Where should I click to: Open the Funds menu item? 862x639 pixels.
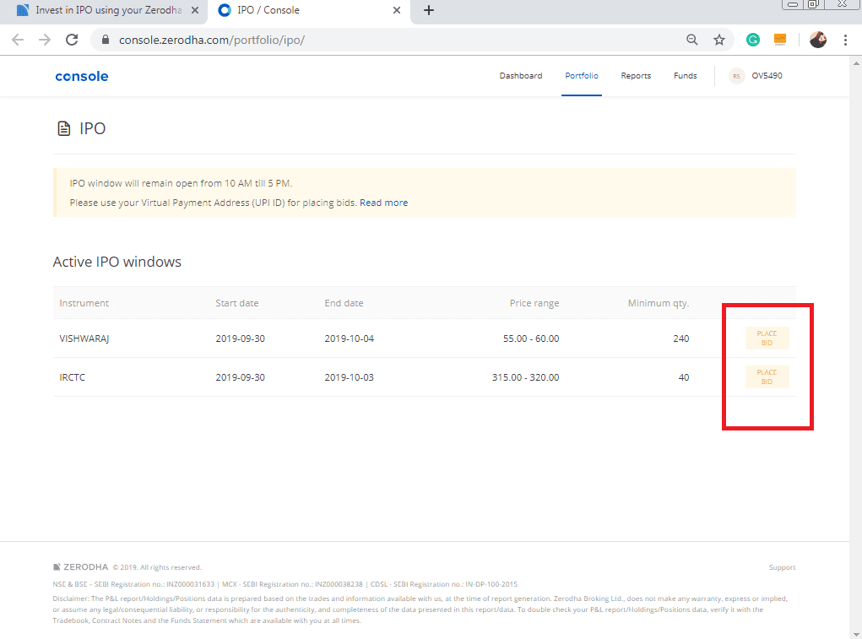click(x=685, y=76)
